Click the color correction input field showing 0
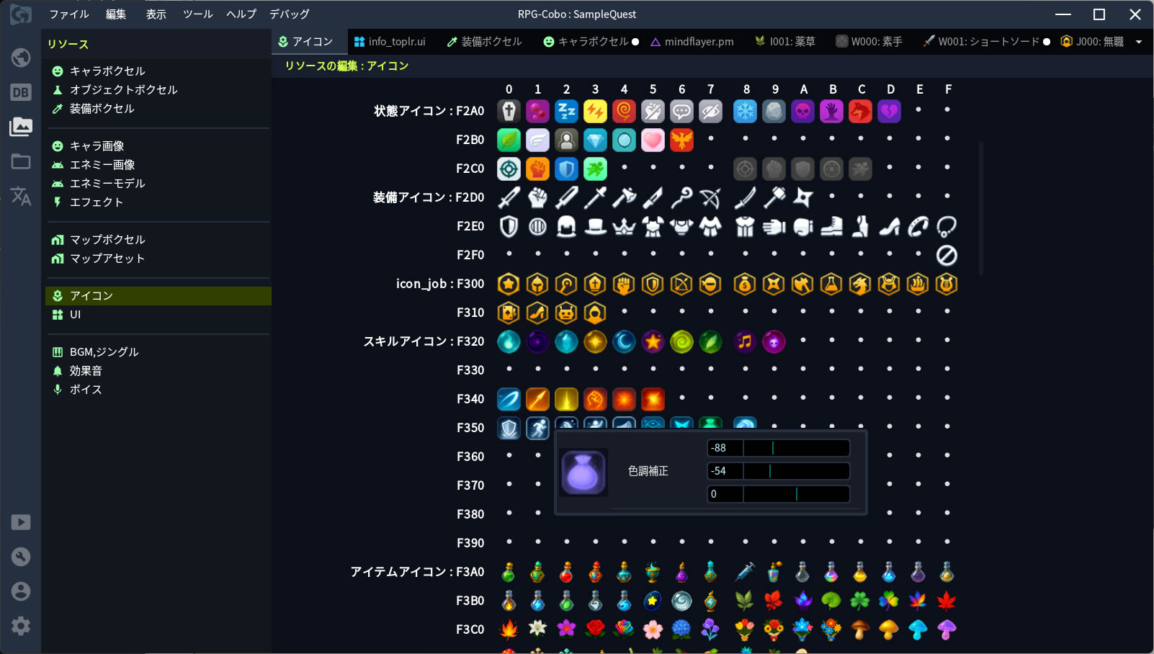Viewport: 1154px width, 654px height. 725,494
